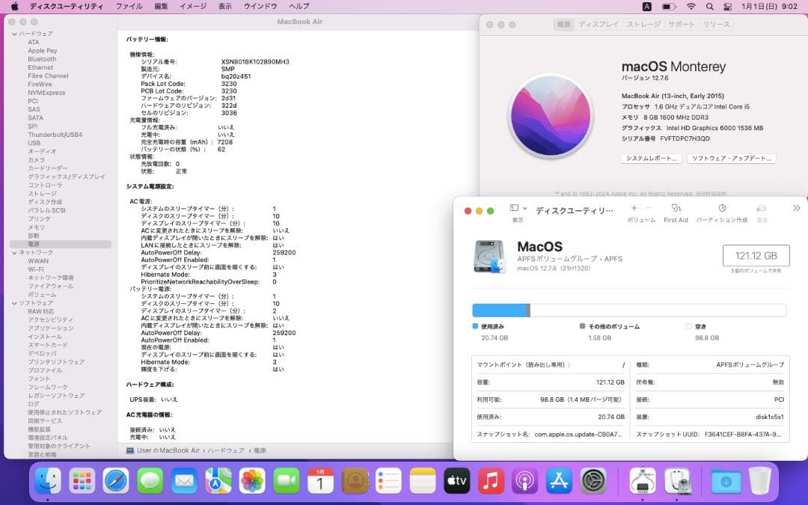Add a volume with the plus button

634,208
